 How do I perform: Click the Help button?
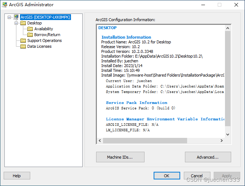[17, 176]
